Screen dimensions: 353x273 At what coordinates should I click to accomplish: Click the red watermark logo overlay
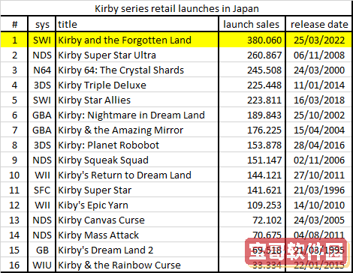(297, 253)
